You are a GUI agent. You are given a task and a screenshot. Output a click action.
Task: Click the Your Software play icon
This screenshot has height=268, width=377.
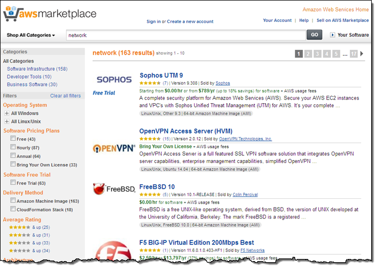coord(332,35)
